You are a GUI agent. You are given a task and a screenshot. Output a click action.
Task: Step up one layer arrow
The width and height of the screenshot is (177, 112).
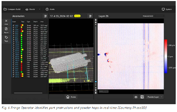click(x=96, y=24)
